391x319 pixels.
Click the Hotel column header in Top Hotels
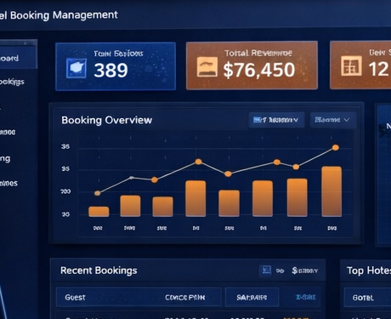[x=363, y=298]
